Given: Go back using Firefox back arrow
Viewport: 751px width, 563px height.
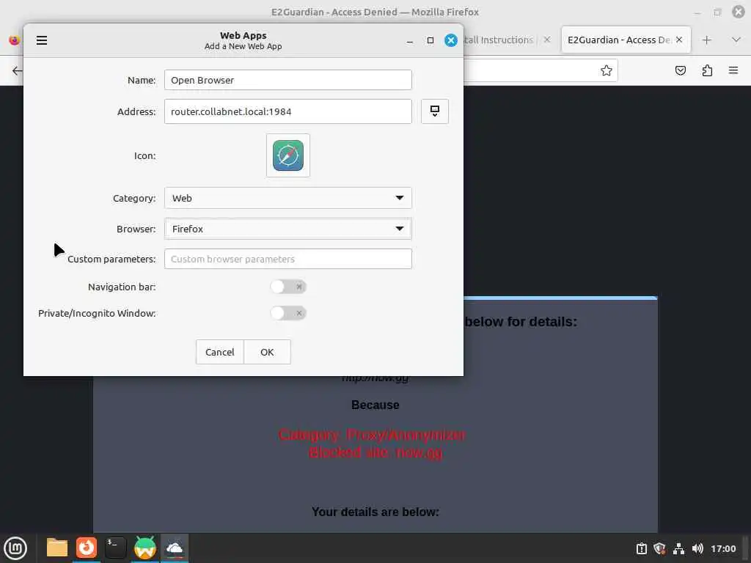Looking at the screenshot, I should pos(17,71).
